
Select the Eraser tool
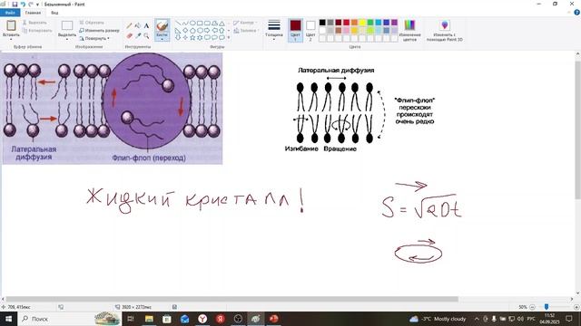click(129, 36)
